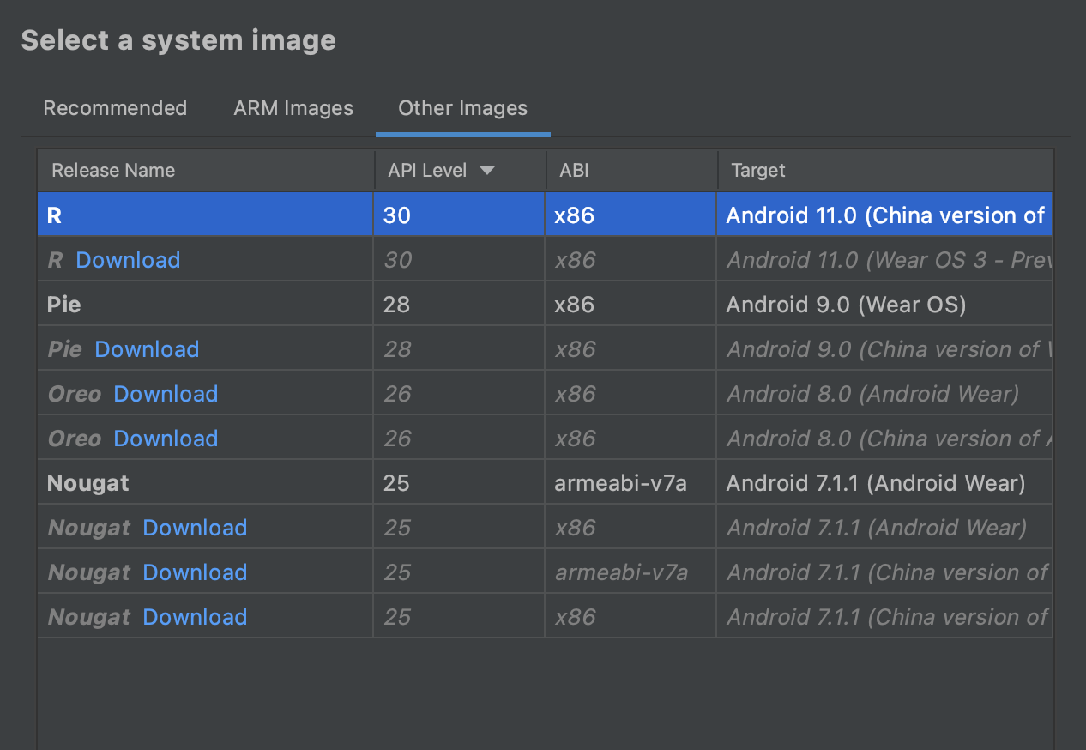Click API level 25 beside non-italic armeabi-v7a
Screen dimensions: 1086x750
tap(396, 483)
